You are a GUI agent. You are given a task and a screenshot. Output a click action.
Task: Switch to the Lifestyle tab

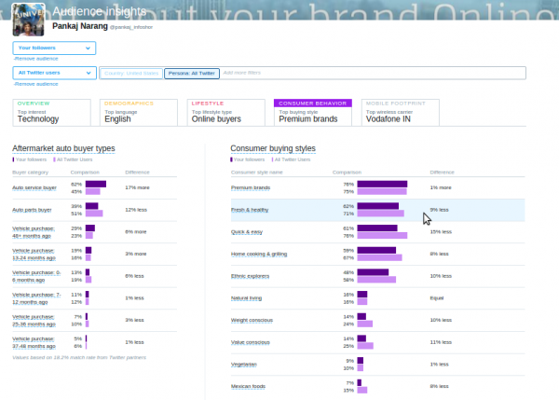226,113
